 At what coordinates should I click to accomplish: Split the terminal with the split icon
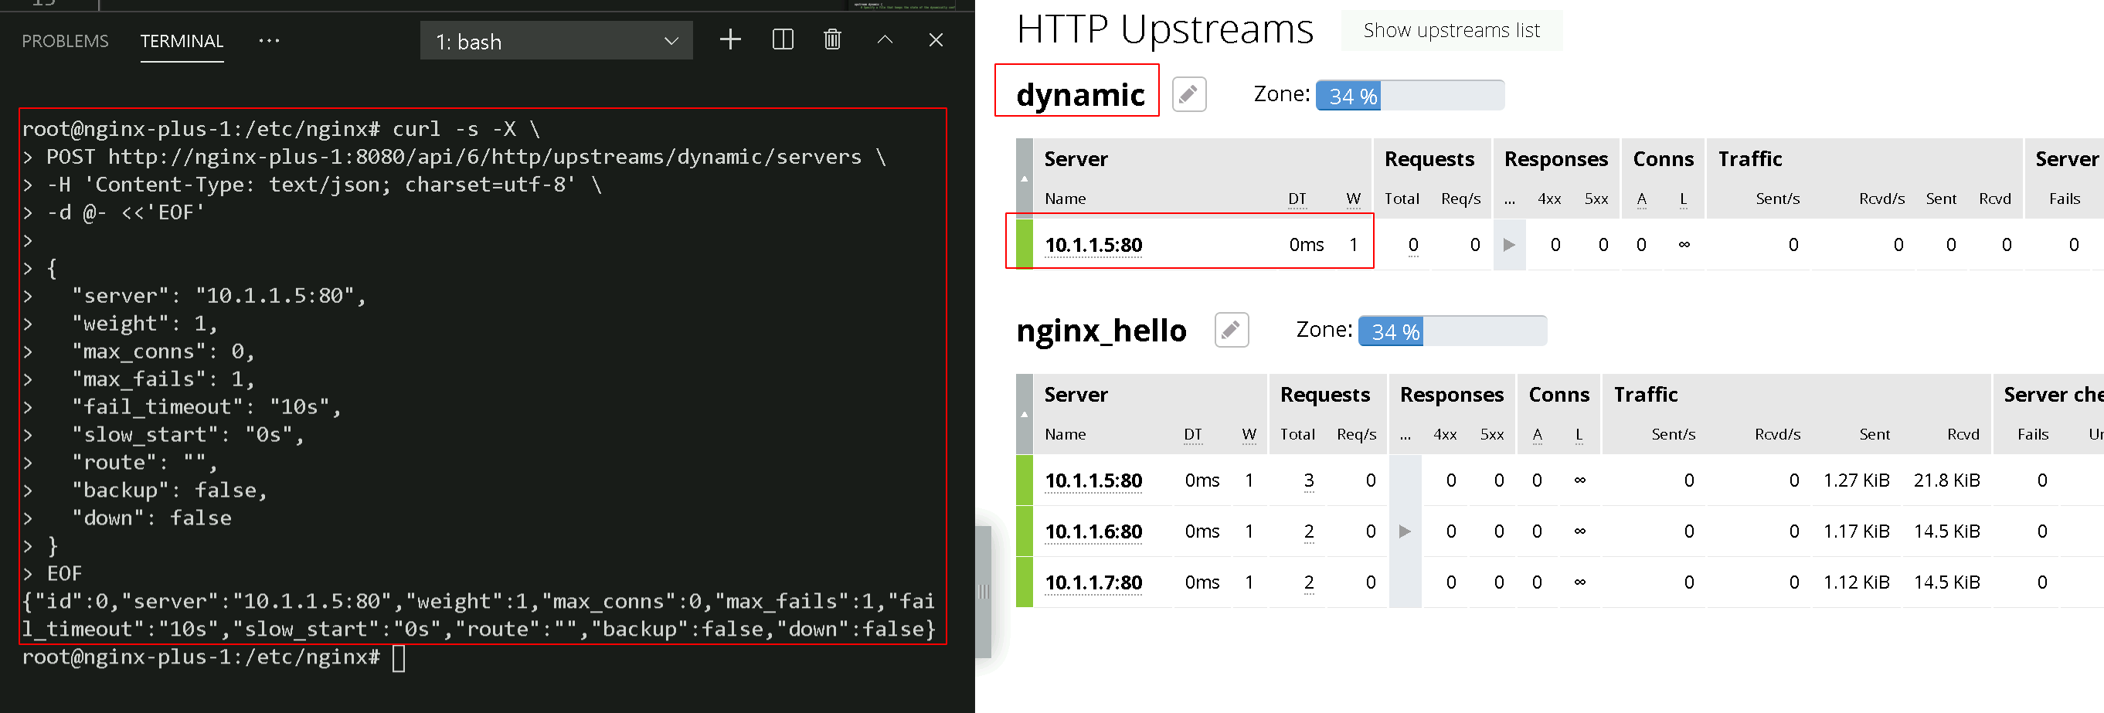click(783, 39)
